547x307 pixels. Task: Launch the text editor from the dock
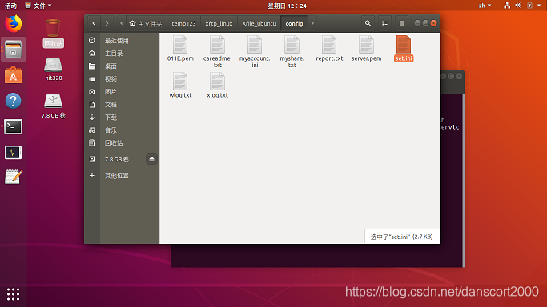(x=14, y=177)
